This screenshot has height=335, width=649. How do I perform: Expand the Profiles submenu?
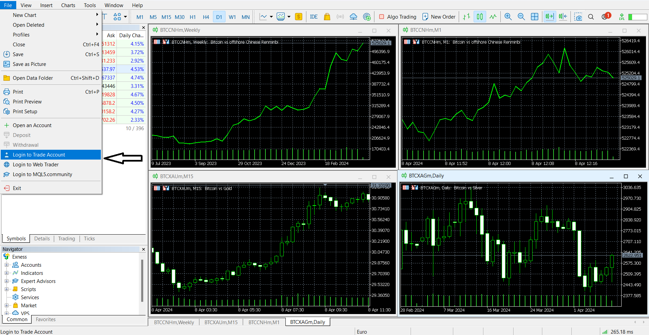click(51, 34)
